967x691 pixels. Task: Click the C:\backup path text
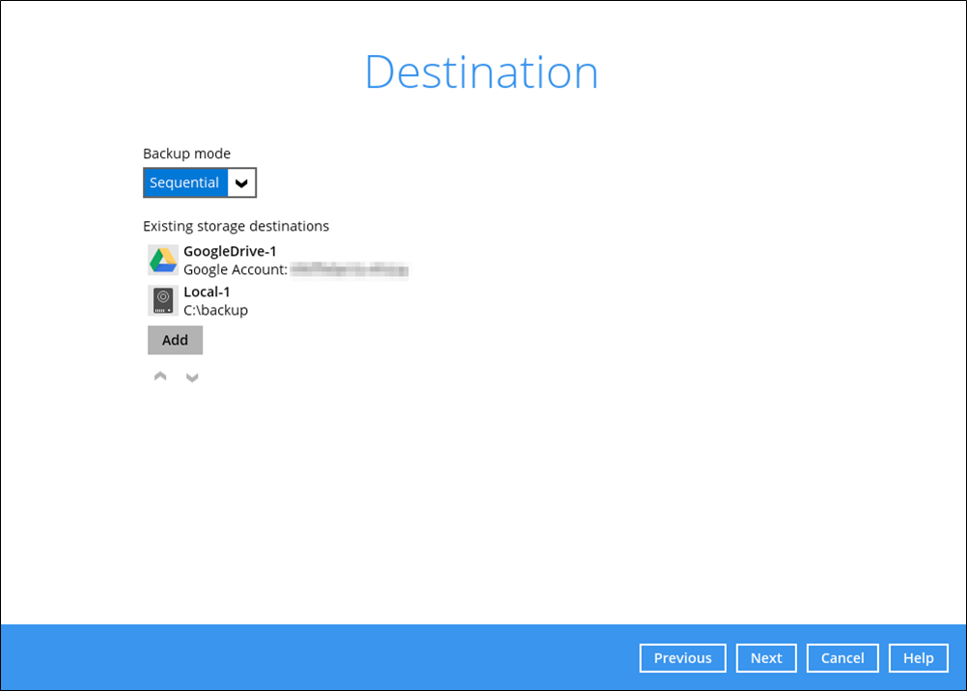(x=215, y=310)
